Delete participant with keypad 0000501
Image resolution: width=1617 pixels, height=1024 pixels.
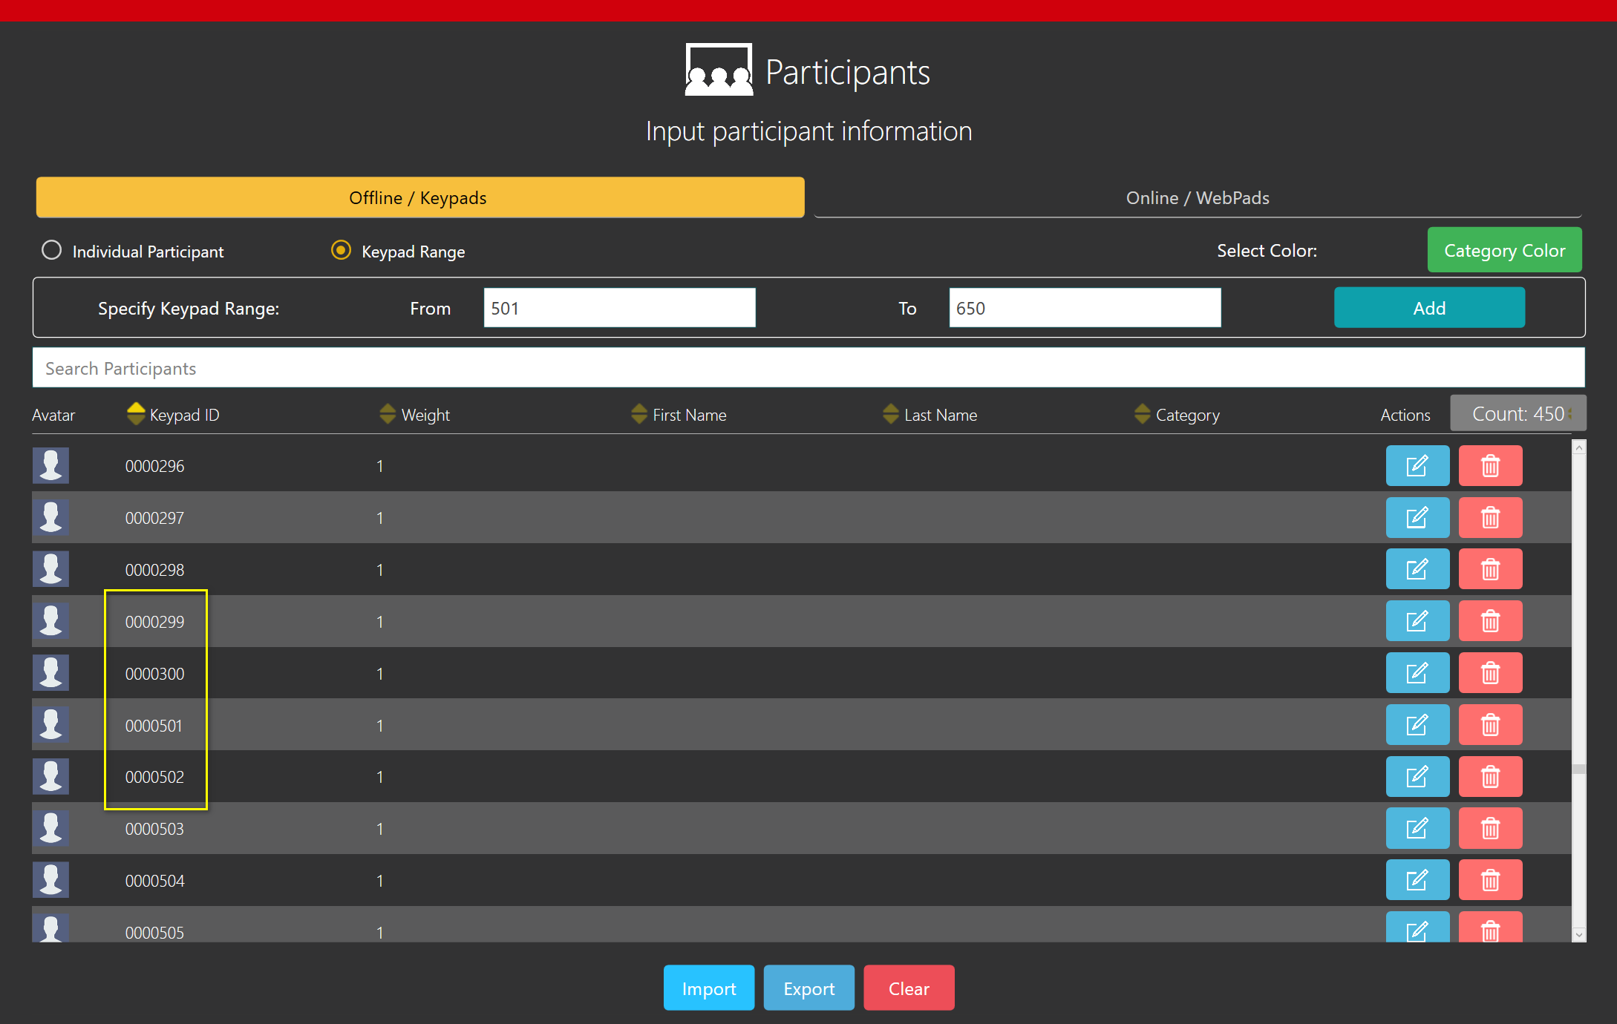(x=1490, y=725)
